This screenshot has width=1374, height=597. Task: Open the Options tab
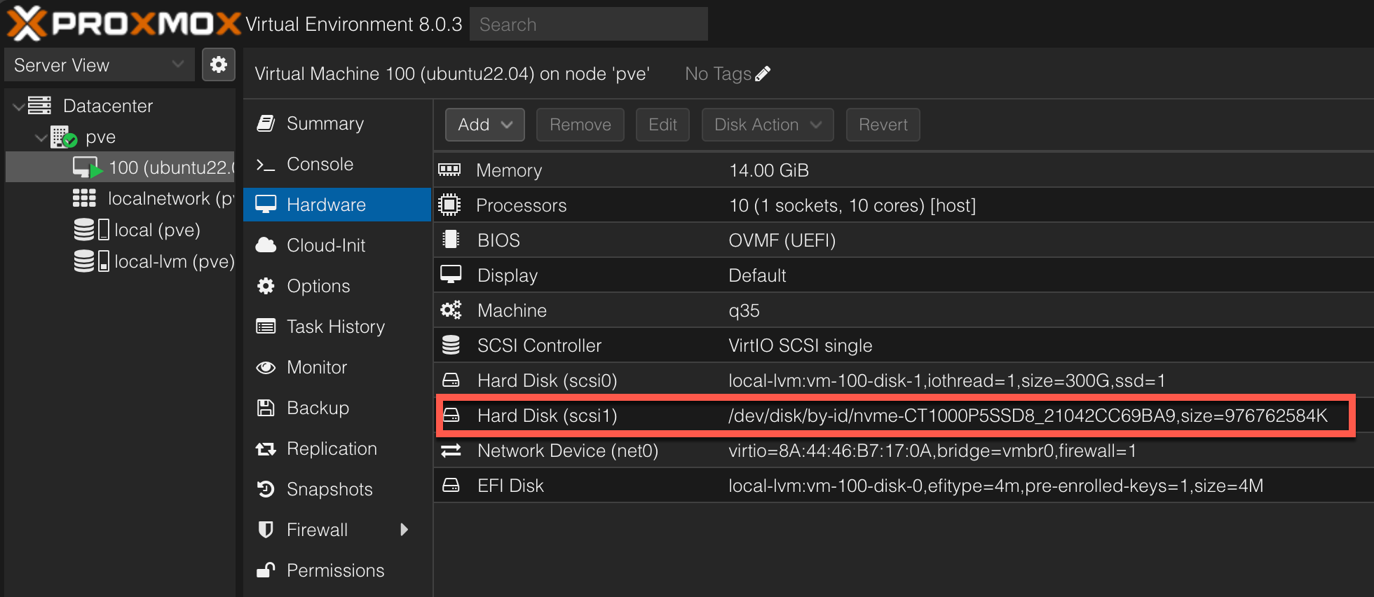click(337, 286)
